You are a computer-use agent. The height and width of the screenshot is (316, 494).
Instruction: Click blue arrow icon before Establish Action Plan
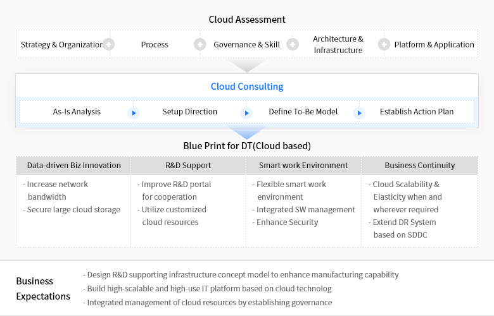359,112
